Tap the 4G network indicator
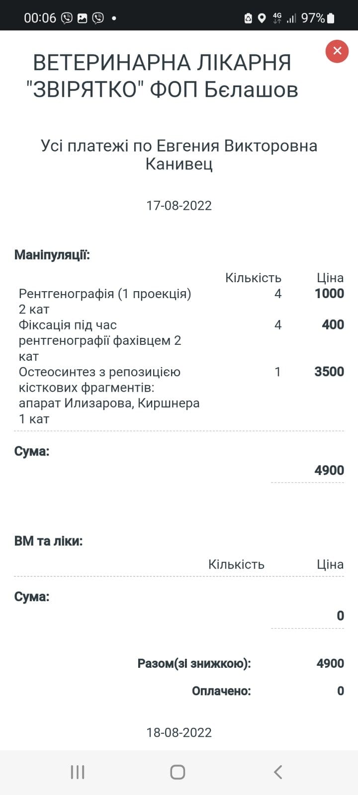This screenshot has height=795, width=358. [x=277, y=18]
